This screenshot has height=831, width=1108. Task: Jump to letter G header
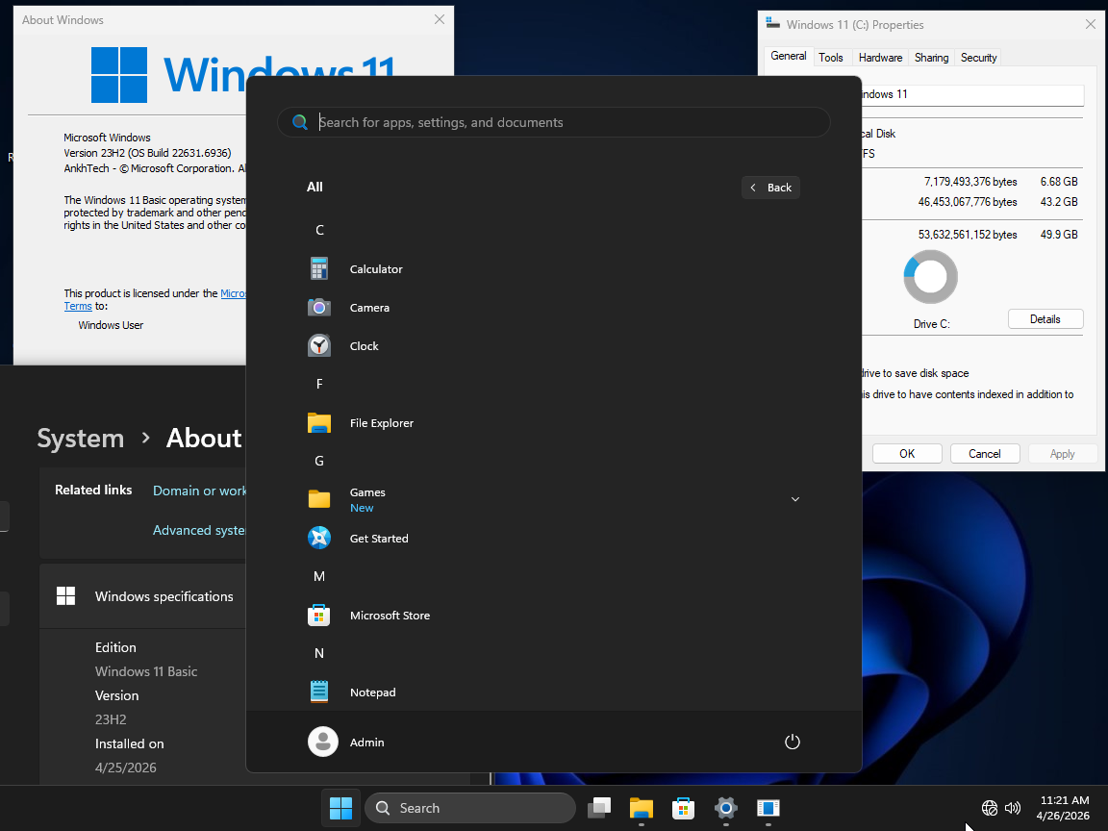tap(319, 462)
